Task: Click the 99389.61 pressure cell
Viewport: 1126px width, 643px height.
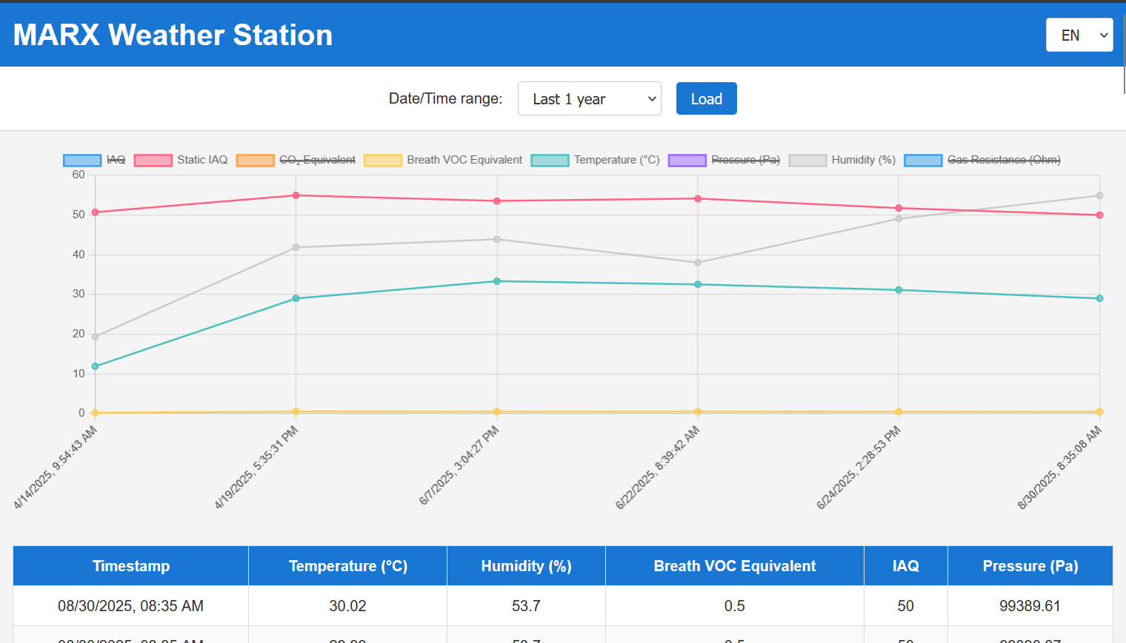Action: (x=1030, y=606)
